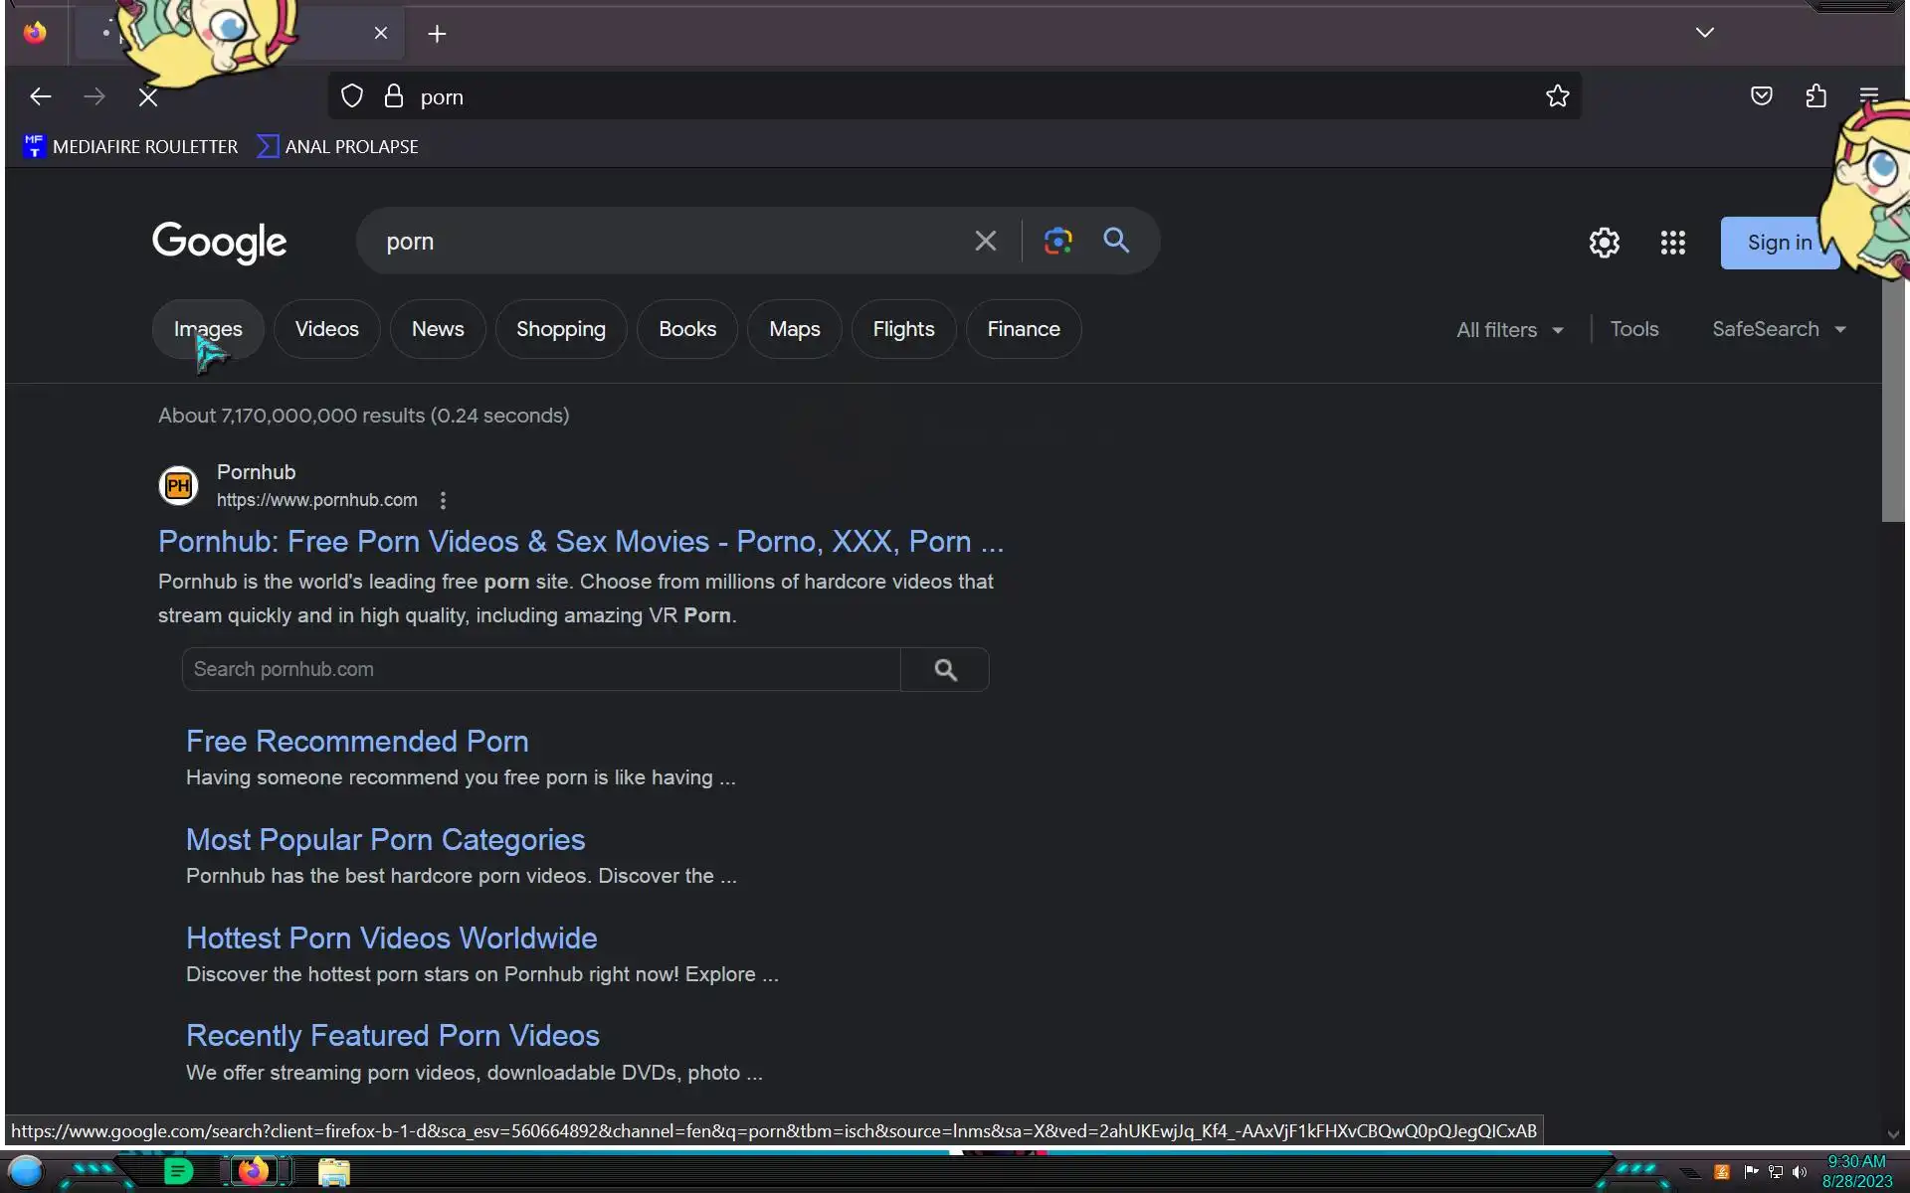
Task: Stop the page from loading
Action: pos(148,96)
